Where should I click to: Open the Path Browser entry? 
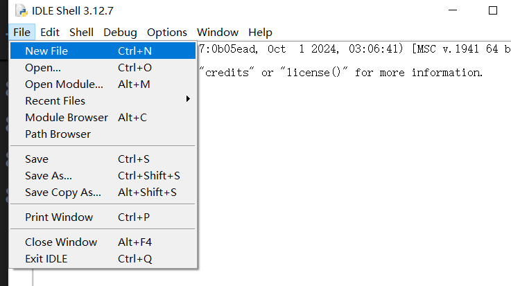[58, 134]
